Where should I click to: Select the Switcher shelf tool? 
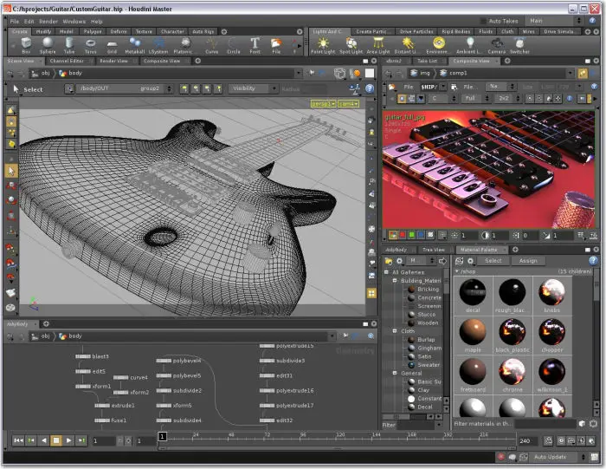519,45
